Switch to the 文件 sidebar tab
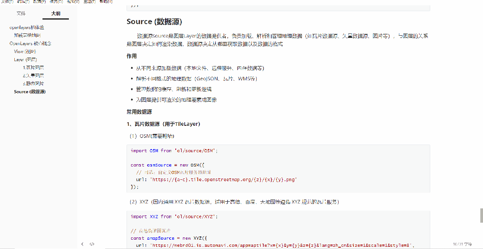483x249 pixels. (21, 13)
